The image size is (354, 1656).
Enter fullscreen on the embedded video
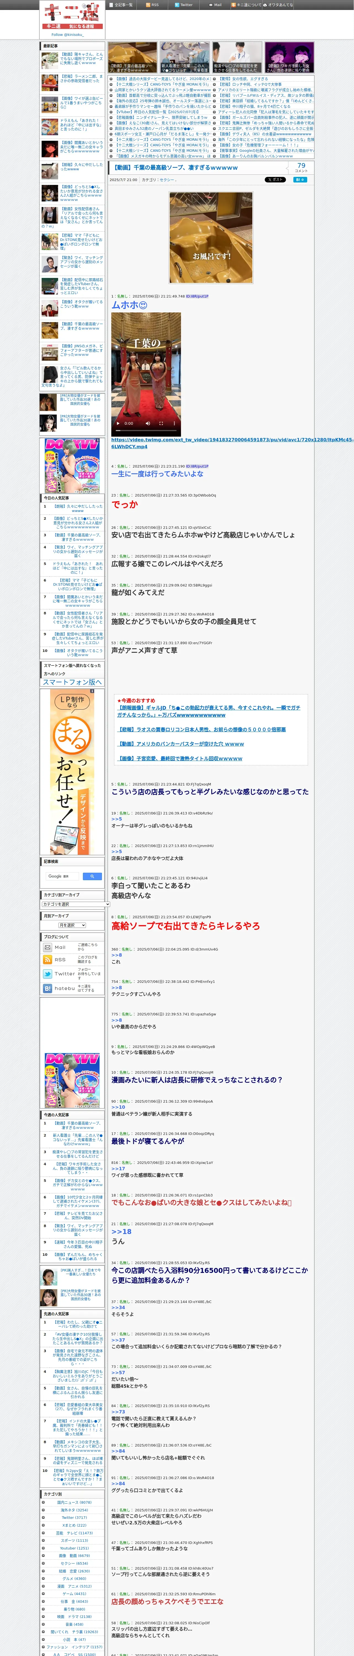click(x=160, y=424)
